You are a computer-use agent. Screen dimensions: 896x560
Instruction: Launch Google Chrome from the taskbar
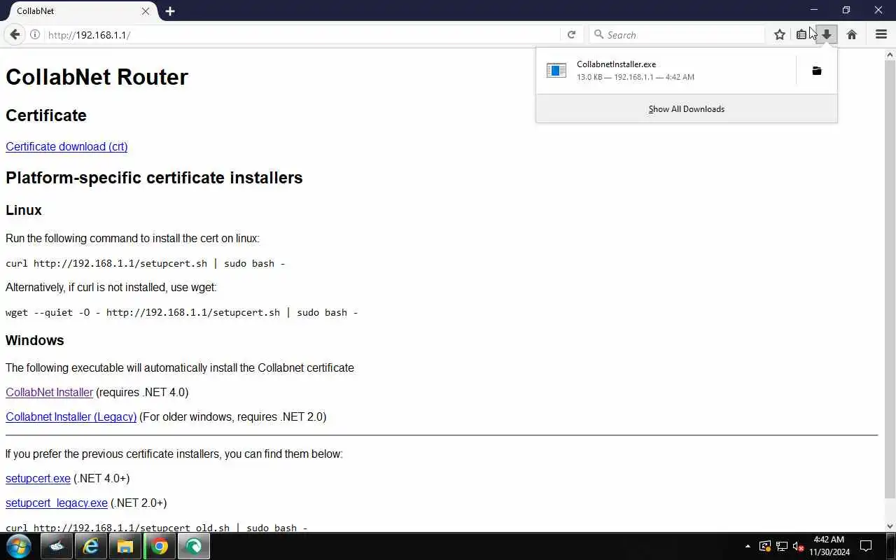coord(160,546)
